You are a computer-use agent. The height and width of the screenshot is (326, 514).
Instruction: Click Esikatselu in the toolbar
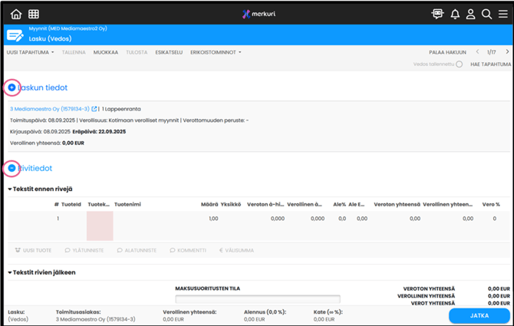point(170,52)
